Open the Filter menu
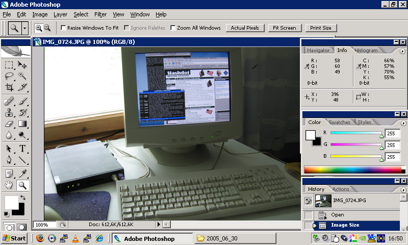The width and height of the screenshot is (408, 245). [100, 14]
